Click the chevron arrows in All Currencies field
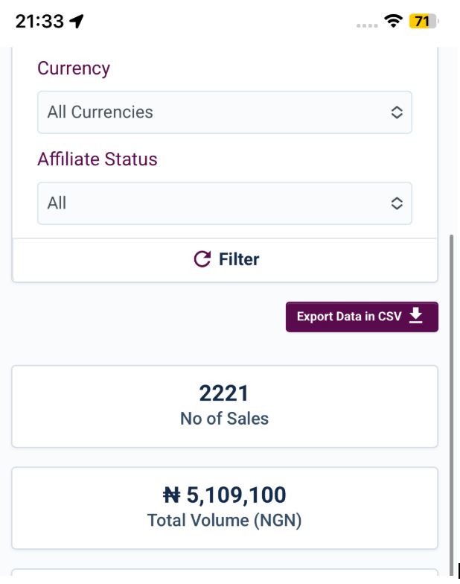Image resolution: width=460 pixels, height=584 pixels. coord(397,112)
